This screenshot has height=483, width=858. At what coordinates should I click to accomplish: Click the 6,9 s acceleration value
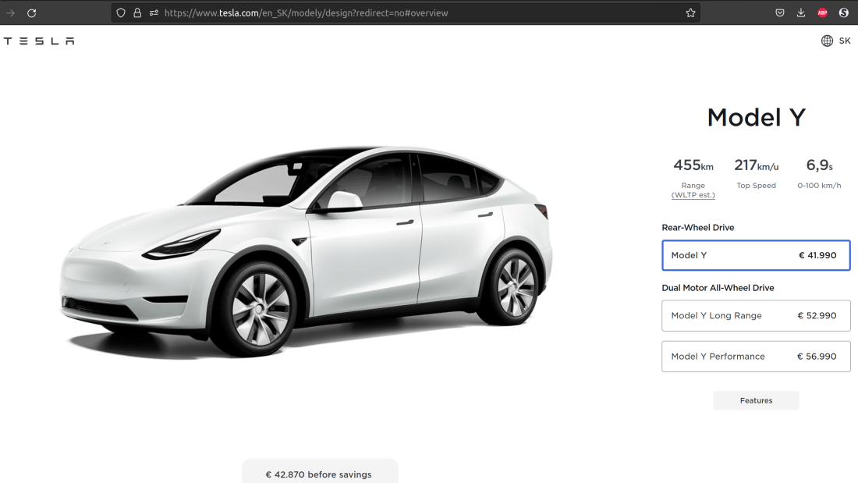point(819,165)
